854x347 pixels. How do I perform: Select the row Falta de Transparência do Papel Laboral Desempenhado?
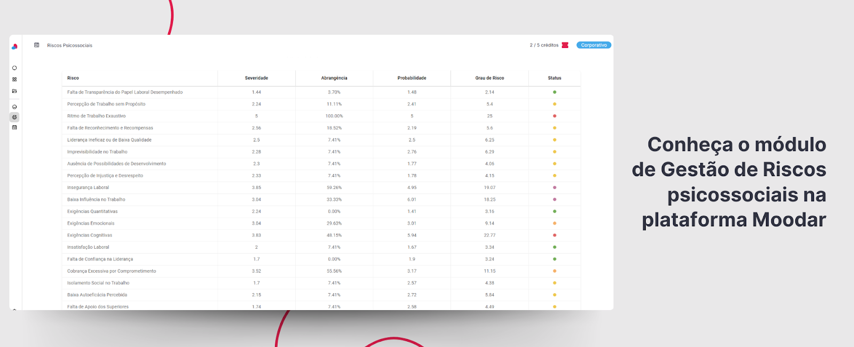point(321,92)
